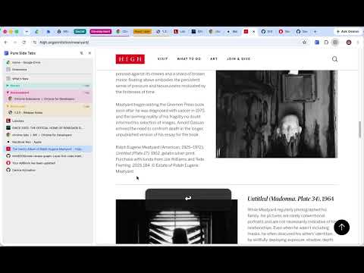Screen dimensions: 364x273
Task: Close the Pure Side Tabs side panel
Action: click(89, 53)
